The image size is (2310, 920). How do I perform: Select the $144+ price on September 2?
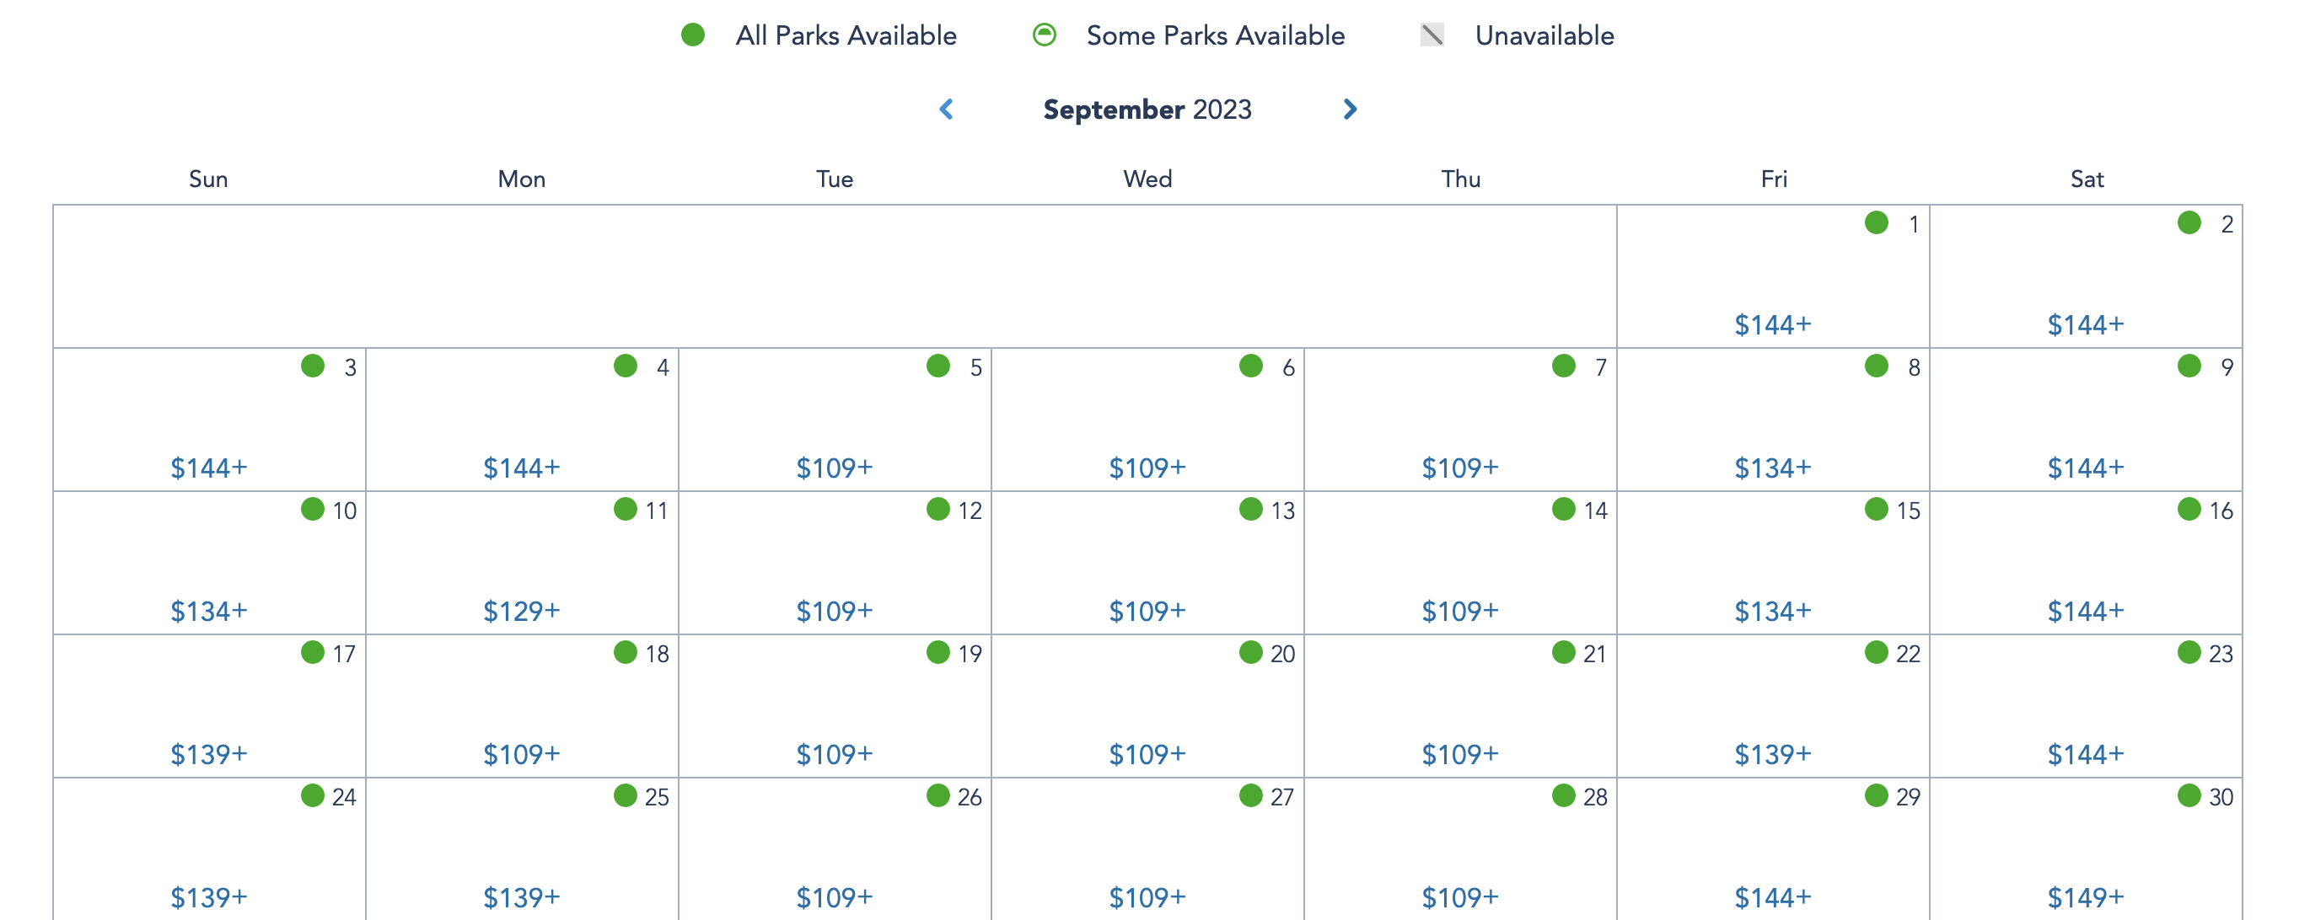click(2085, 324)
